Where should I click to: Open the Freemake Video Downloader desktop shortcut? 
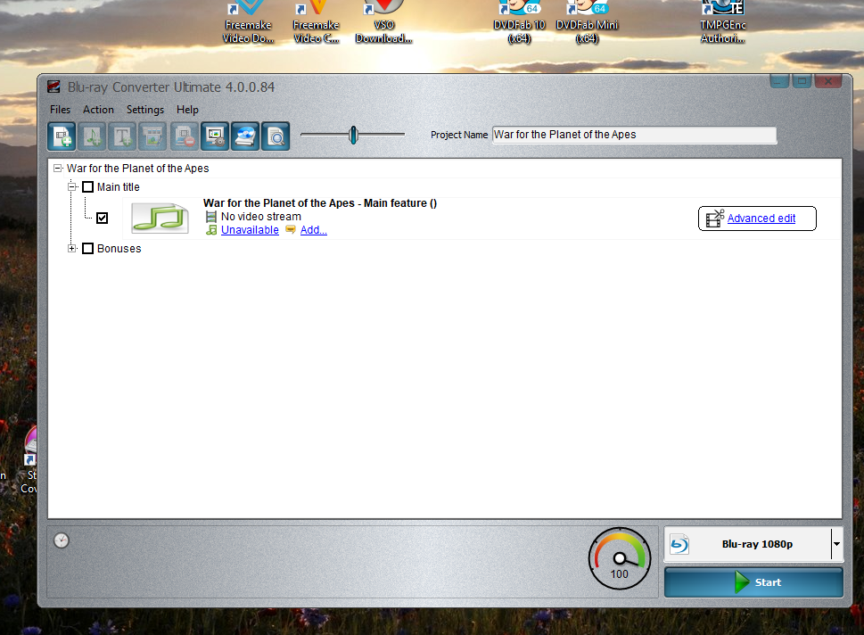pos(248,22)
